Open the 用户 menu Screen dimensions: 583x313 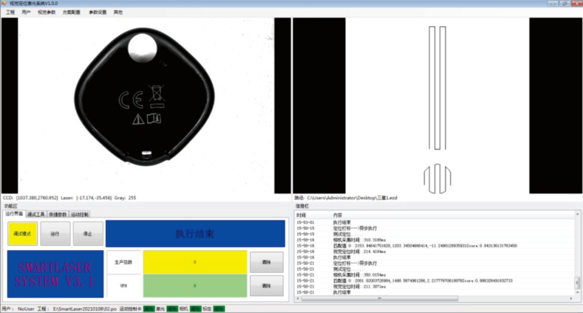pyautogui.click(x=26, y=12)
